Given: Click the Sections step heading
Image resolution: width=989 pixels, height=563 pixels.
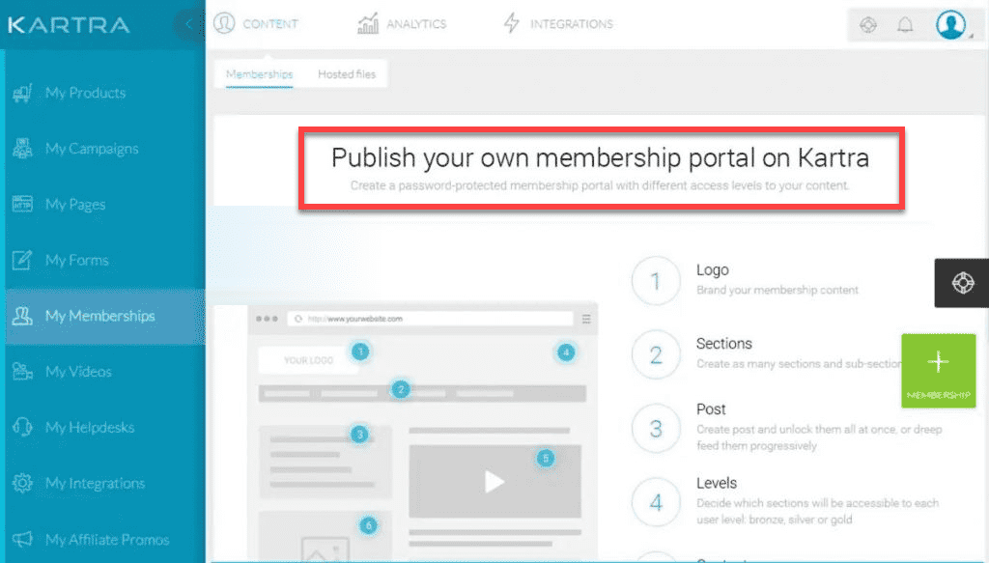Looking at the screenshot, I should [x=724, y=344].
